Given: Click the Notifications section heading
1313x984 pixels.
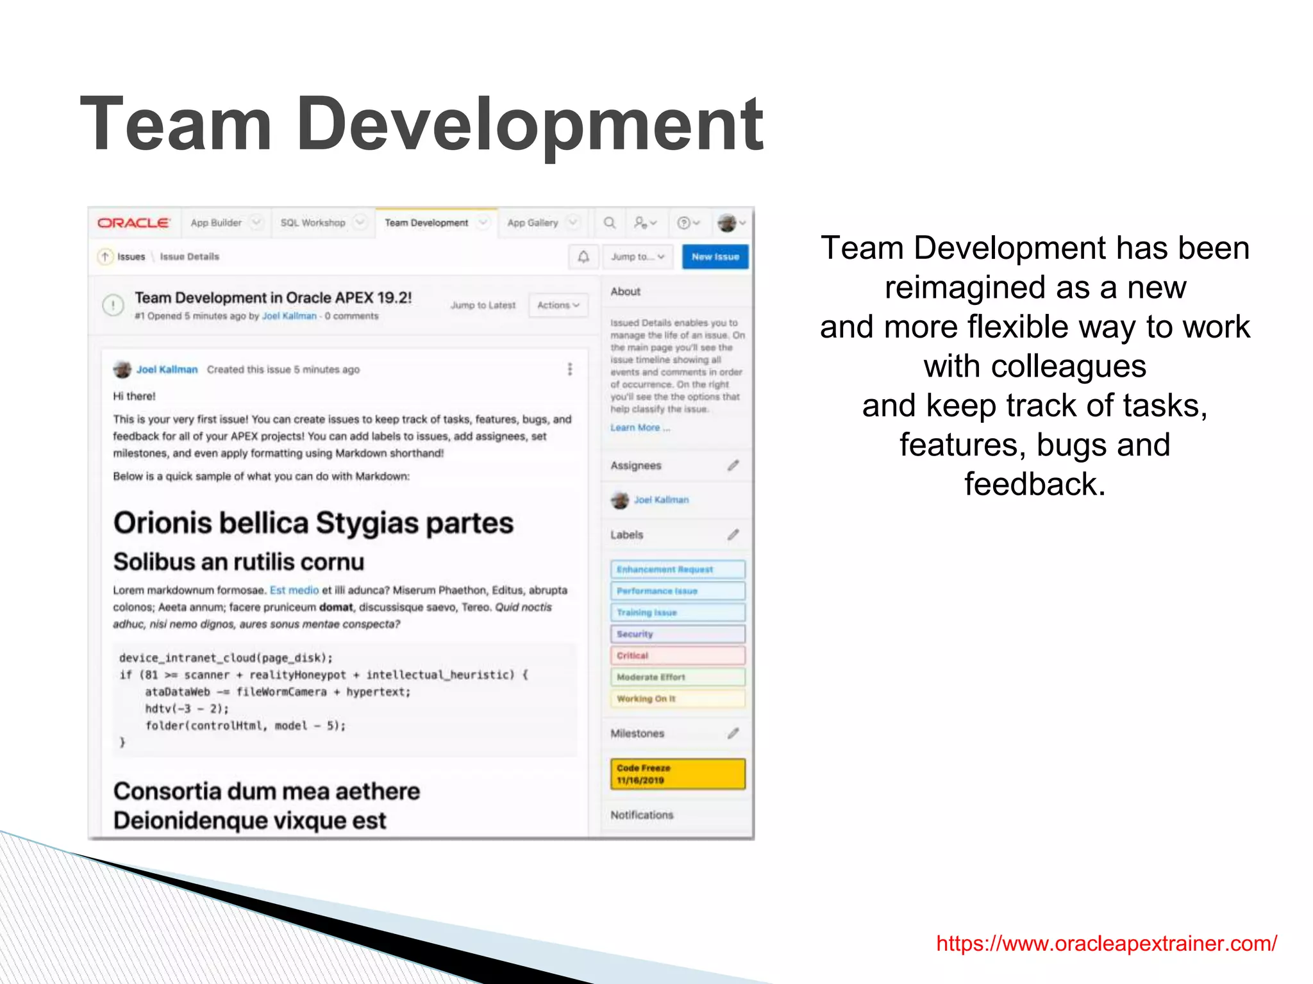Looking at the screenshot, I should 642,815.
